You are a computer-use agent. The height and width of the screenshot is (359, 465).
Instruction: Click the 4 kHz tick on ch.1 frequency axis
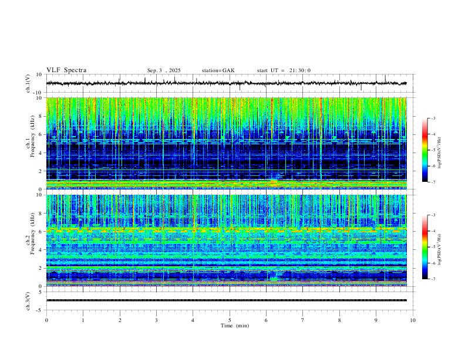tap(41, 153)
